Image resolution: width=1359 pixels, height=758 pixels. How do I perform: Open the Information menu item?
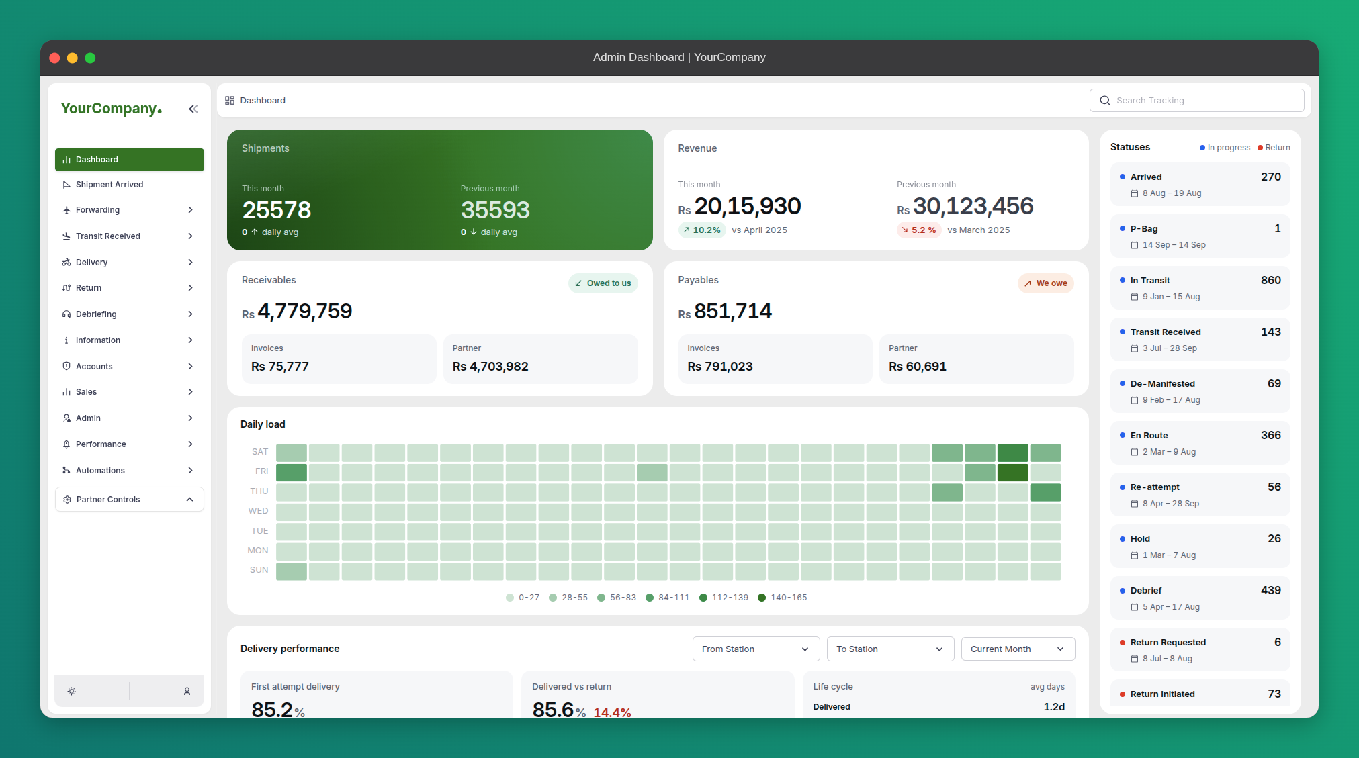pos(130,340)
